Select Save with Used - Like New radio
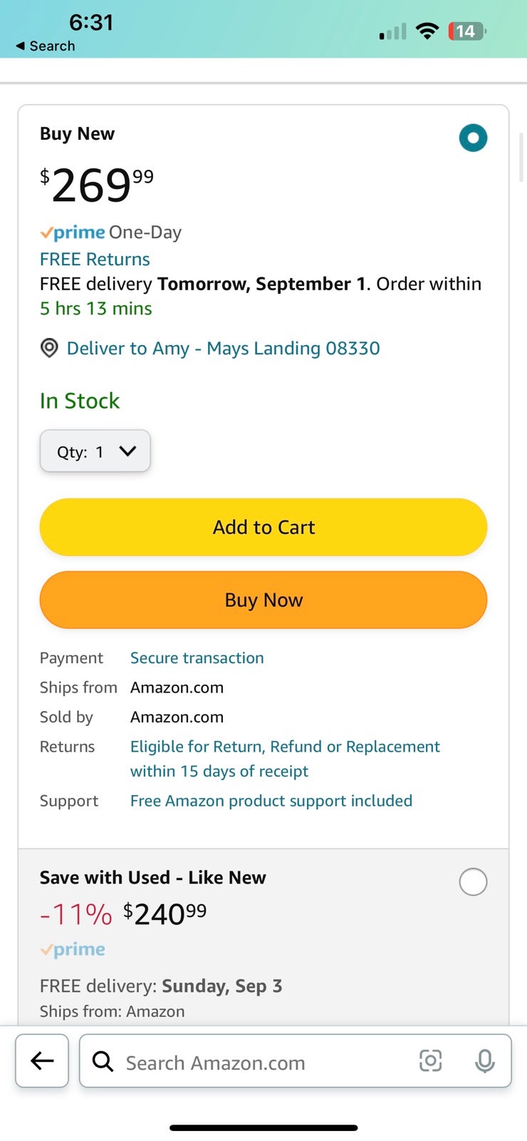This screenshot has width=527, height=1141. point(473,882)
